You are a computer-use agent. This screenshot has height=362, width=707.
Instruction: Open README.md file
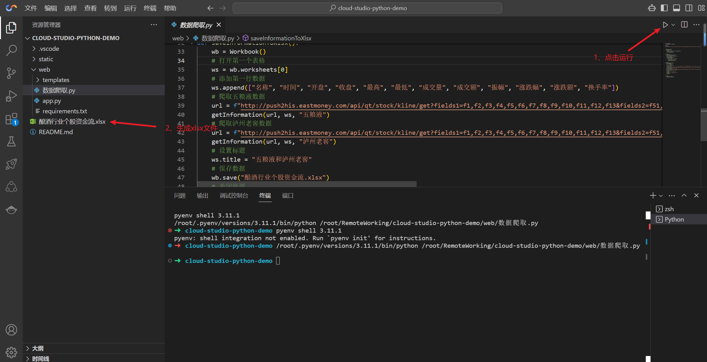click(x=94, y=132)
